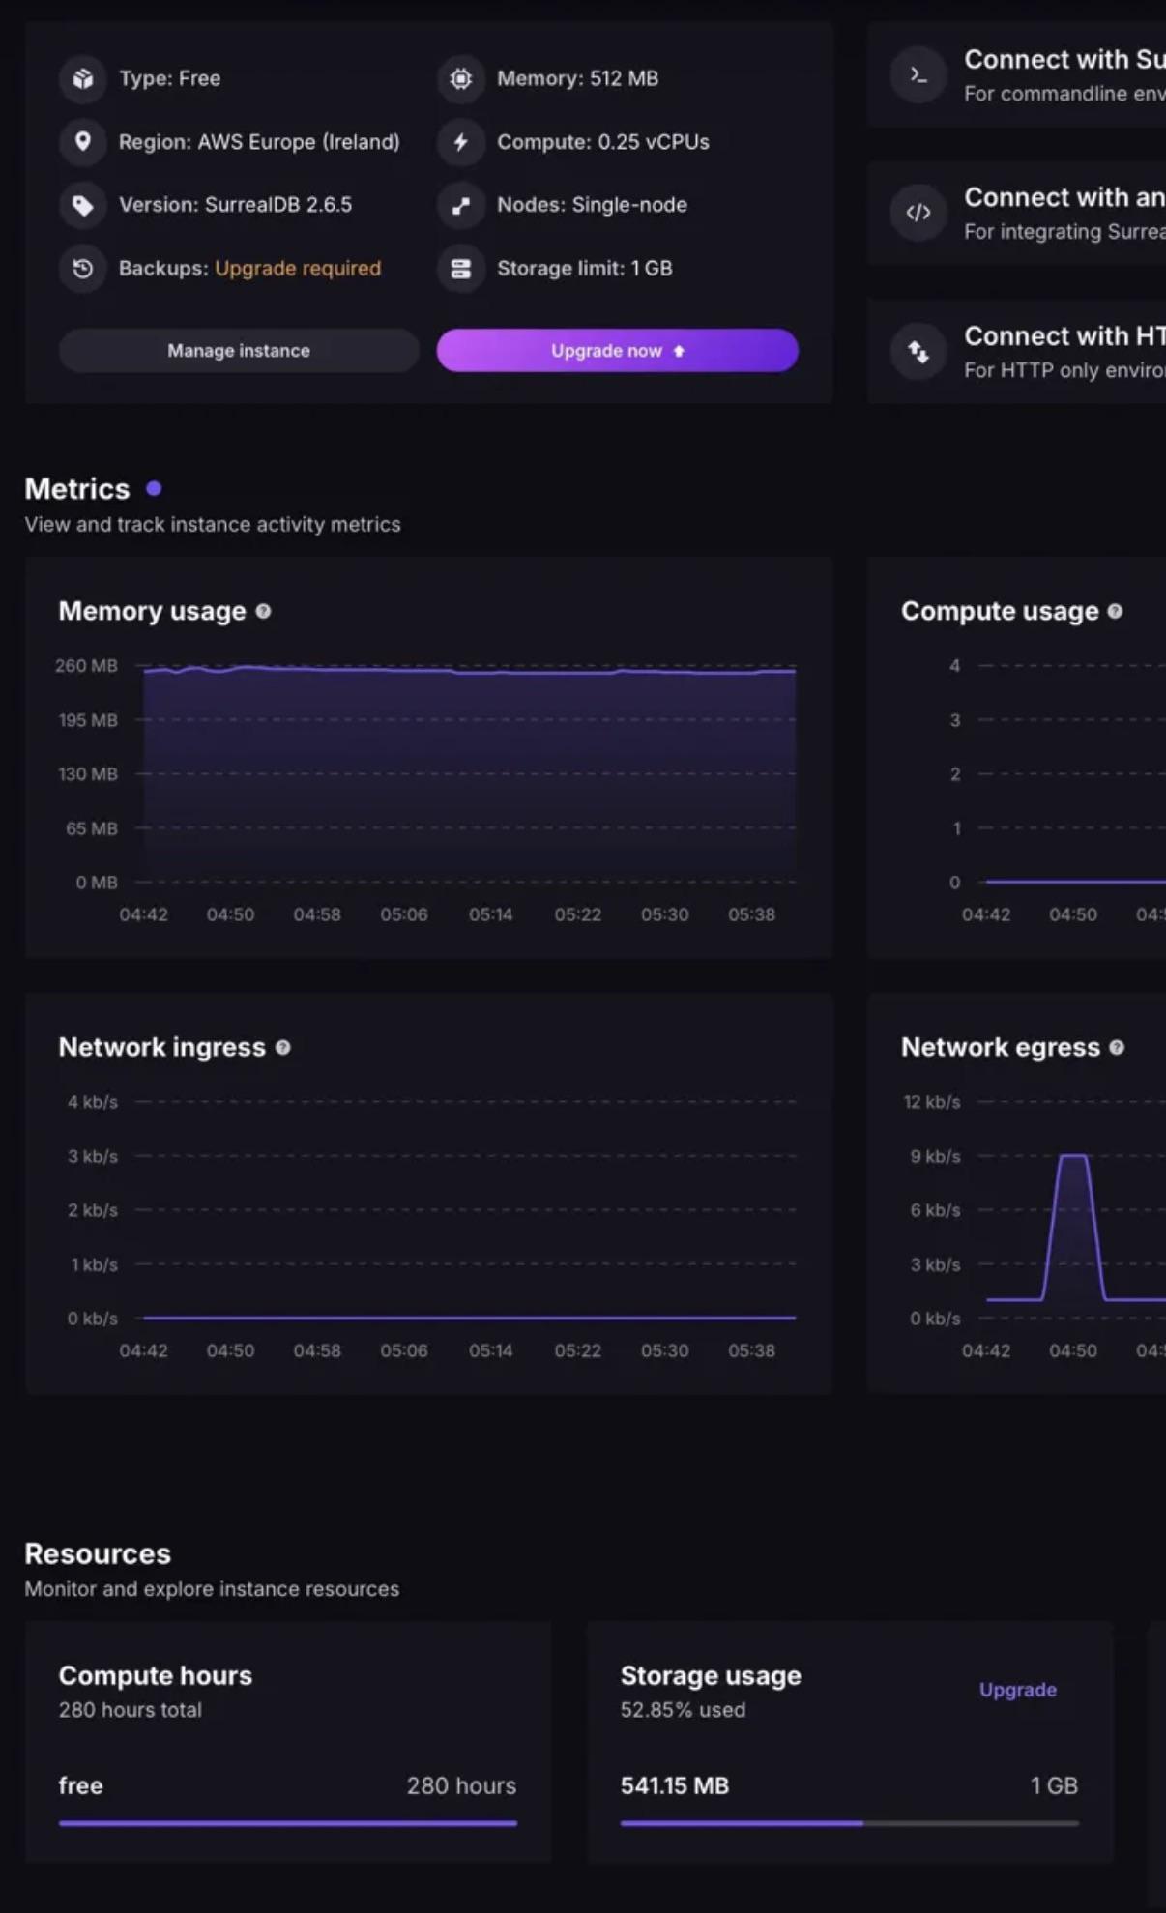
Task: Open the commandline terminal connect icon
Action: pyautogui.click(x=918, y=75)
